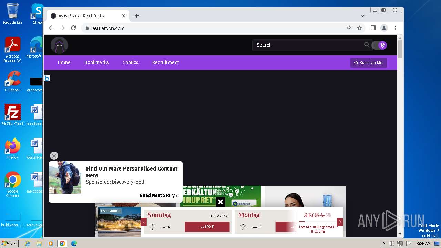The height and width of the screenshot is (248, 441).
Task: Show hidden system tray icons
Action: point(384,244)
